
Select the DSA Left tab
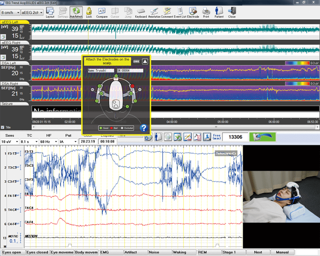coord(15,63)
